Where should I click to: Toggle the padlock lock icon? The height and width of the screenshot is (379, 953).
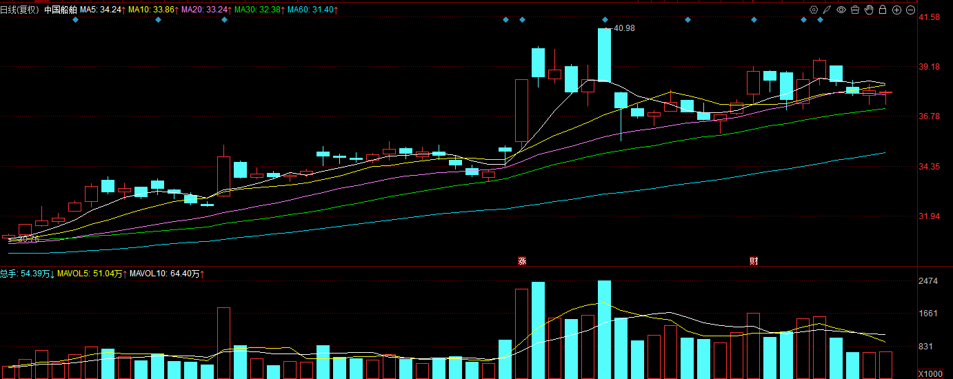click(x=883, y=10)
